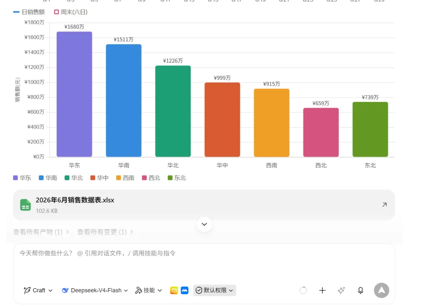Click the microphone voice input icon
423x305 pixels.
360,290
